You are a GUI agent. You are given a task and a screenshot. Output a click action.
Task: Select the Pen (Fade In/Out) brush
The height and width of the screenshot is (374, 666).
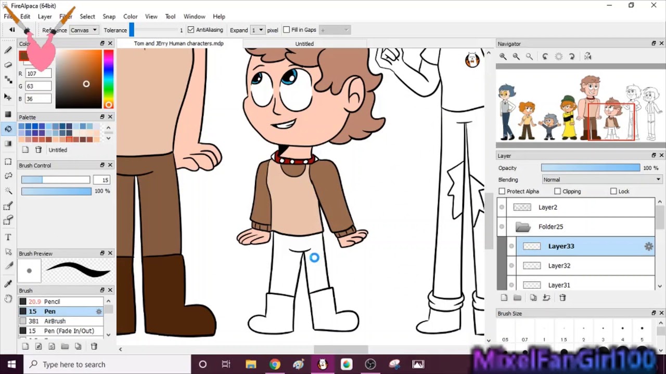click(61, 331)
